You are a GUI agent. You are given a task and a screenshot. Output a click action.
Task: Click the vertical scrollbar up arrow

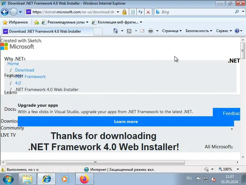tap(243, 40)
